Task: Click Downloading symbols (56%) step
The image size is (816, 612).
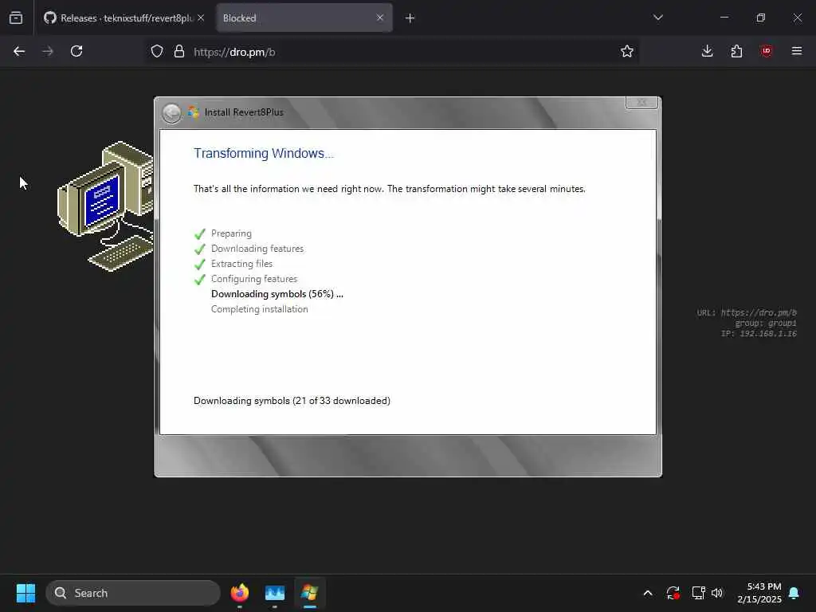Action: click(x=277, y=294)
